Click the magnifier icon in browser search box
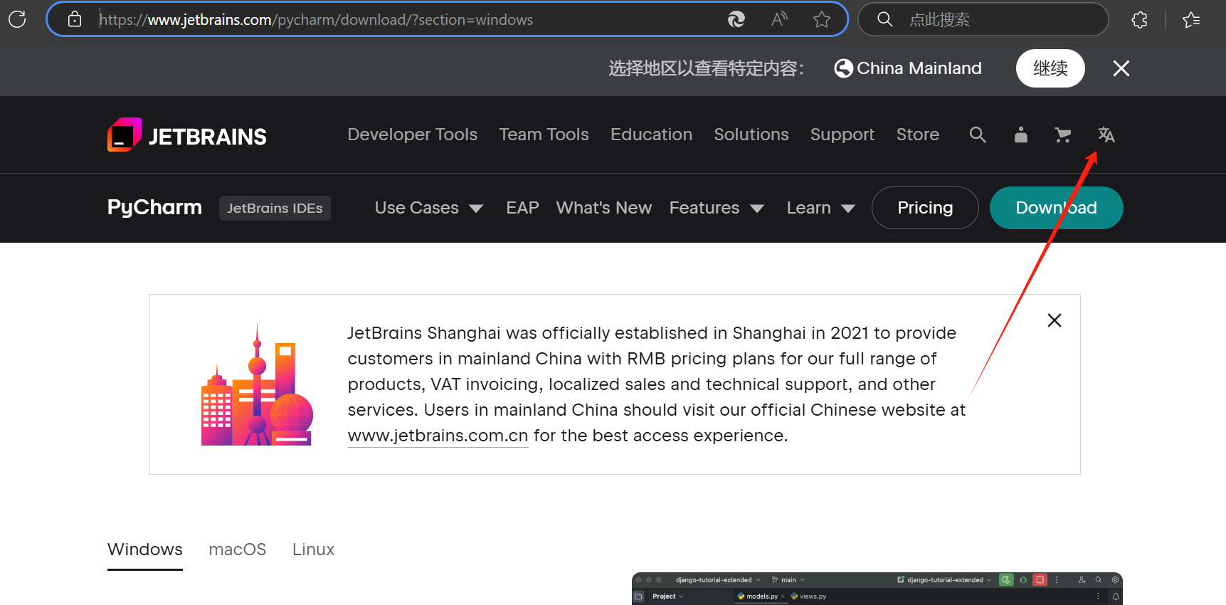Viewport: 1226px width, 605px height. point(884,19)
